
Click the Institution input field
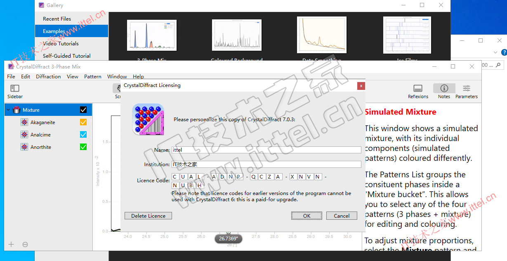click(x=266, y=164)
